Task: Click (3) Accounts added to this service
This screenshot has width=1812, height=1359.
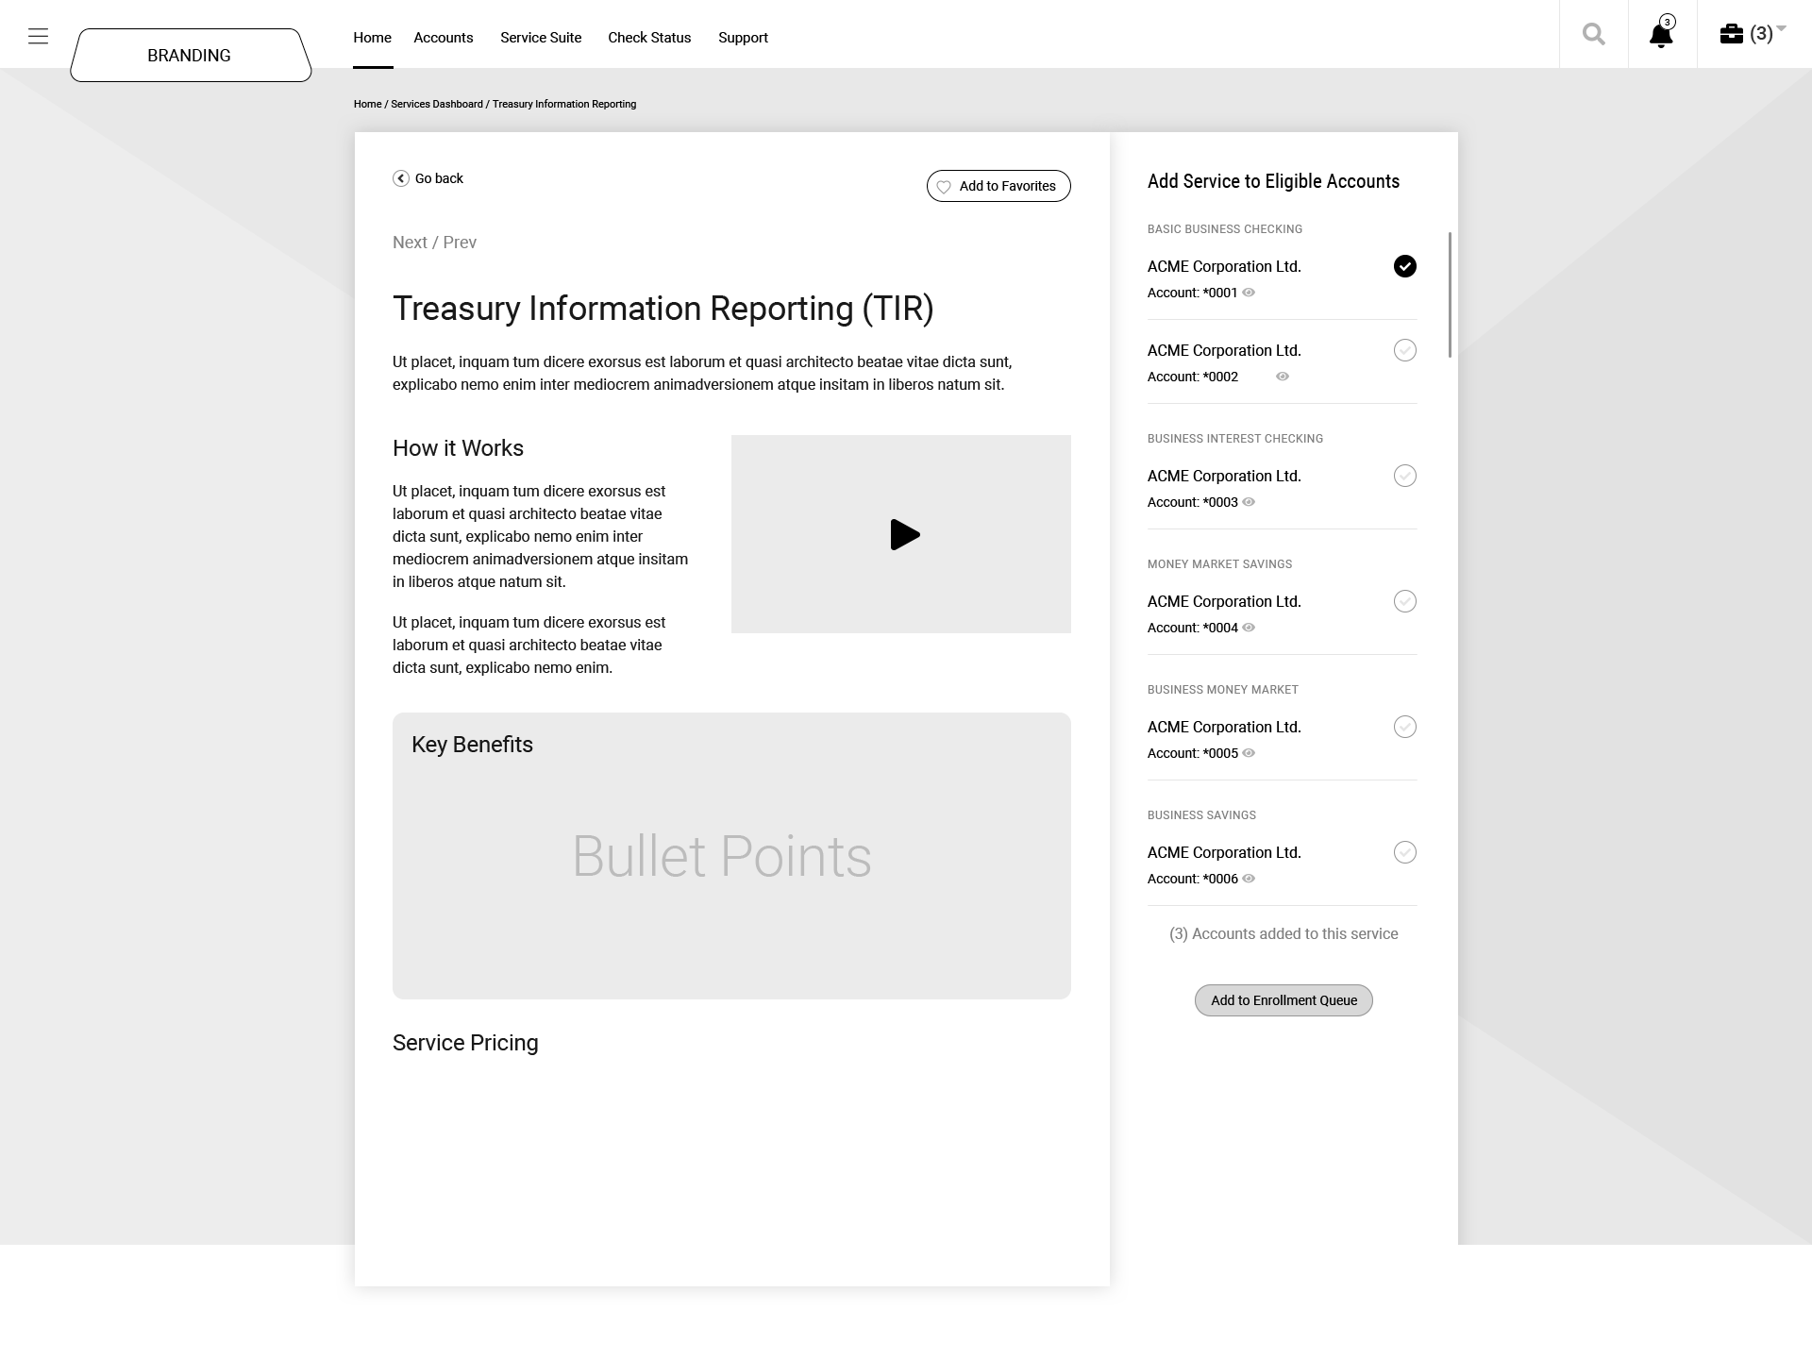Action: pyautogui.click(x=1283, y=934)
